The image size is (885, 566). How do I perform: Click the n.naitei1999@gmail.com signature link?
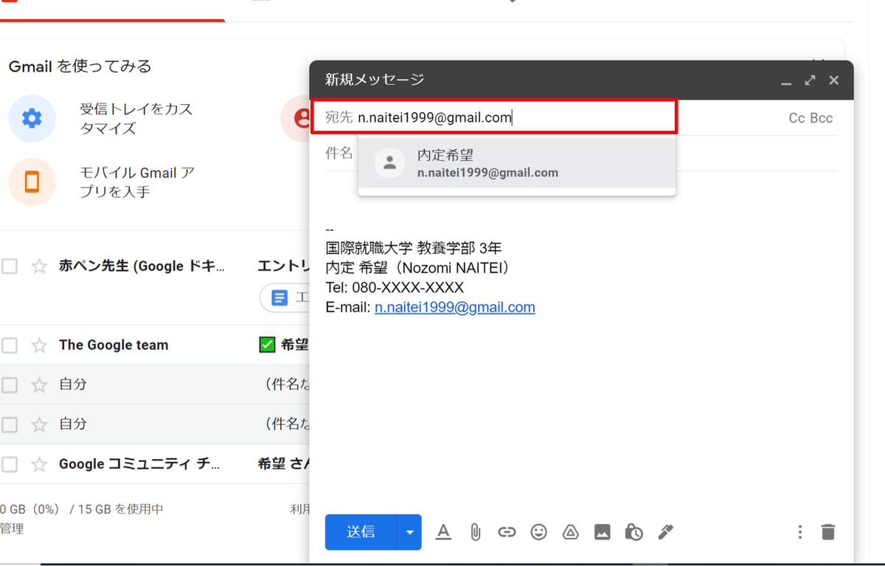455,307
